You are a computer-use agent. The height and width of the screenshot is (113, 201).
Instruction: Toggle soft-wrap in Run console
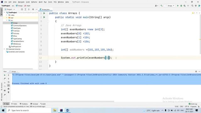(8, 82)
